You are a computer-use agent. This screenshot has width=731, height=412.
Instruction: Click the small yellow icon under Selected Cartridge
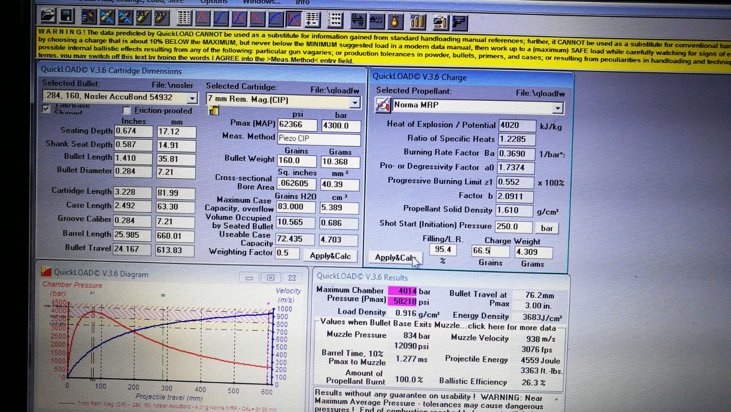(x=213, y=110)
